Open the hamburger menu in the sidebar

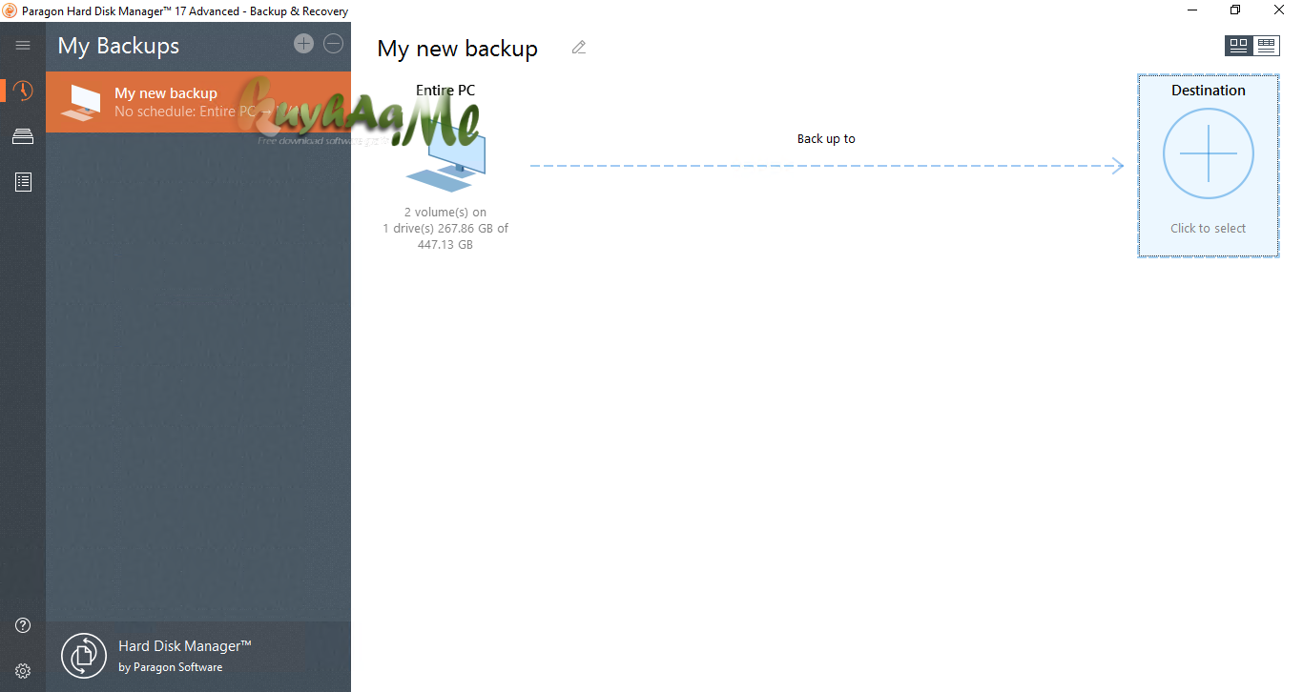coord(23,45)
